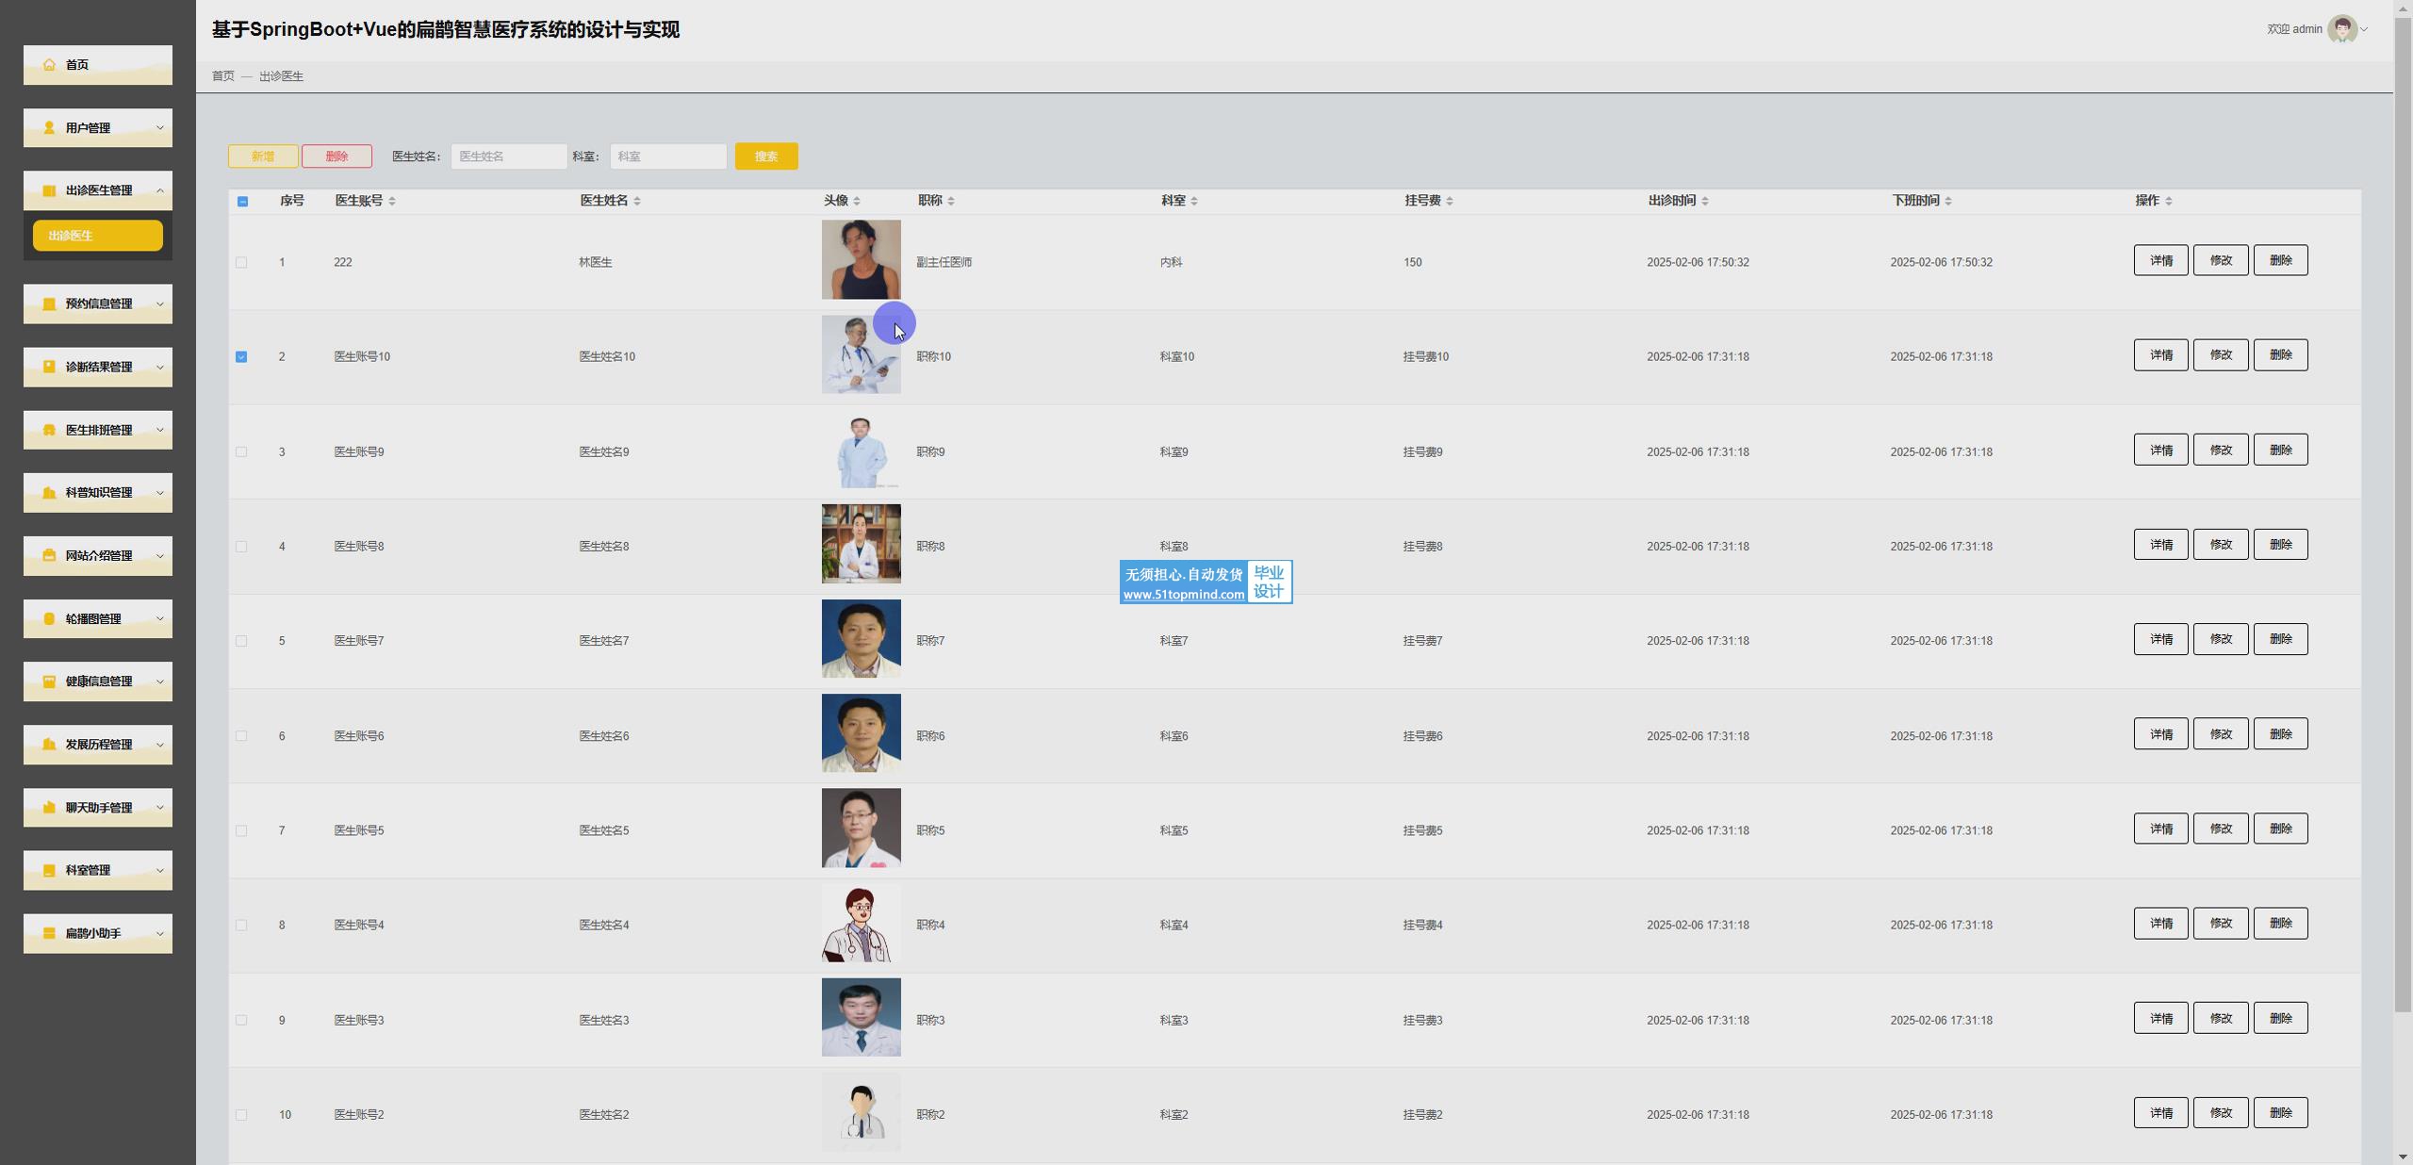Viewport: 2413px width, 1165px height.
Task: Click sort icon beside 出诊时间 column
Action: click(1705, 201)
